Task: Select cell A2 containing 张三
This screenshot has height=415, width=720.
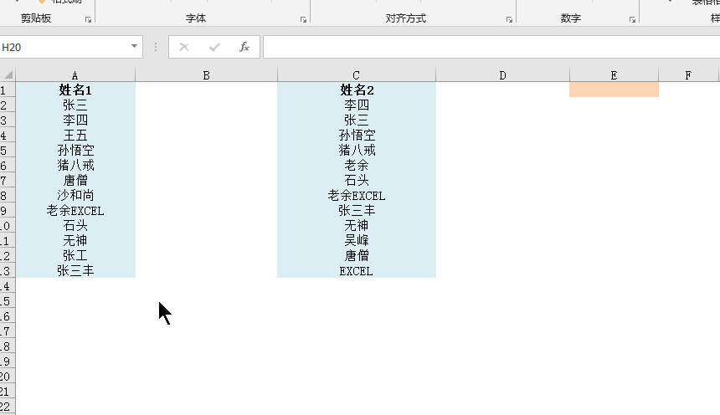Action: [x=75, y=105]
